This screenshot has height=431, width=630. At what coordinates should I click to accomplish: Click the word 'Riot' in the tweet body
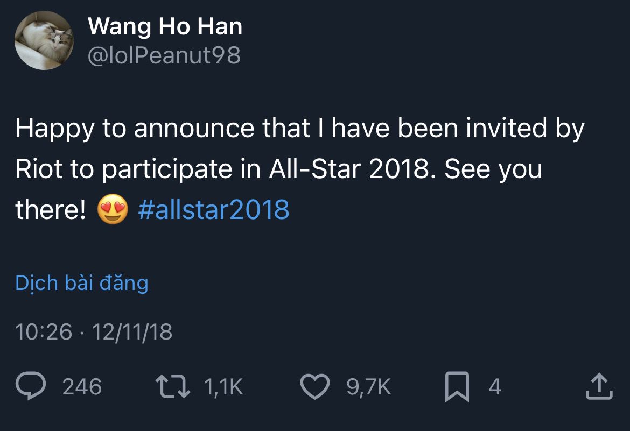tap(39, 169)
